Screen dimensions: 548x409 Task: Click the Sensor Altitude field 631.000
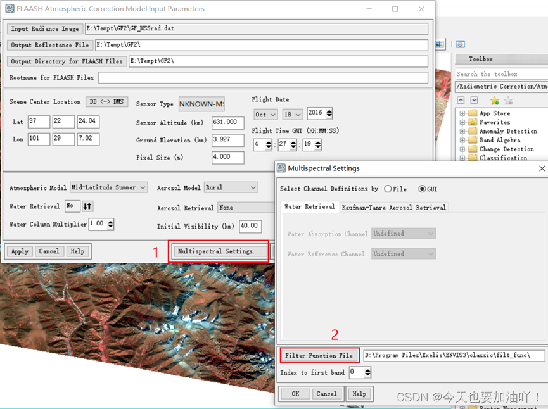tap(228, 123)
